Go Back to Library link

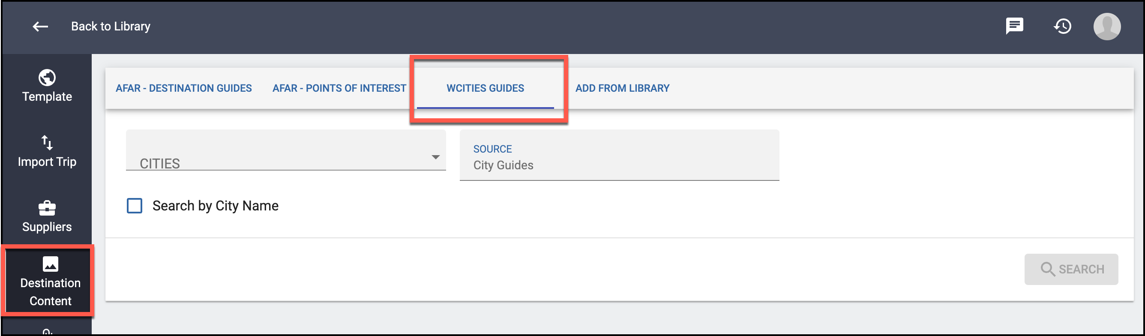click(x=111, y=27)
